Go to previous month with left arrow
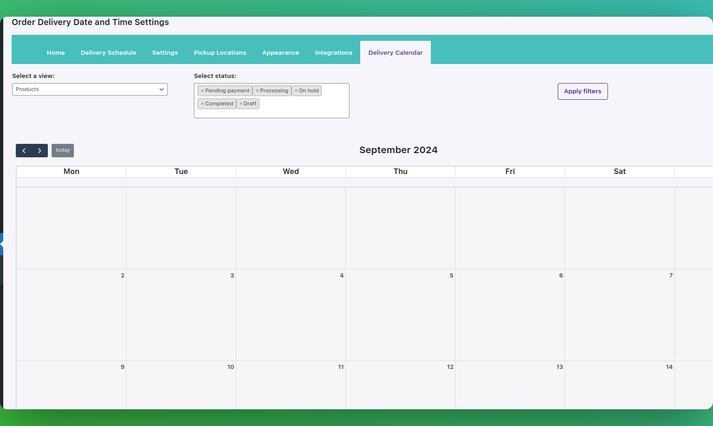713x426 pixels. pos(24,151)
